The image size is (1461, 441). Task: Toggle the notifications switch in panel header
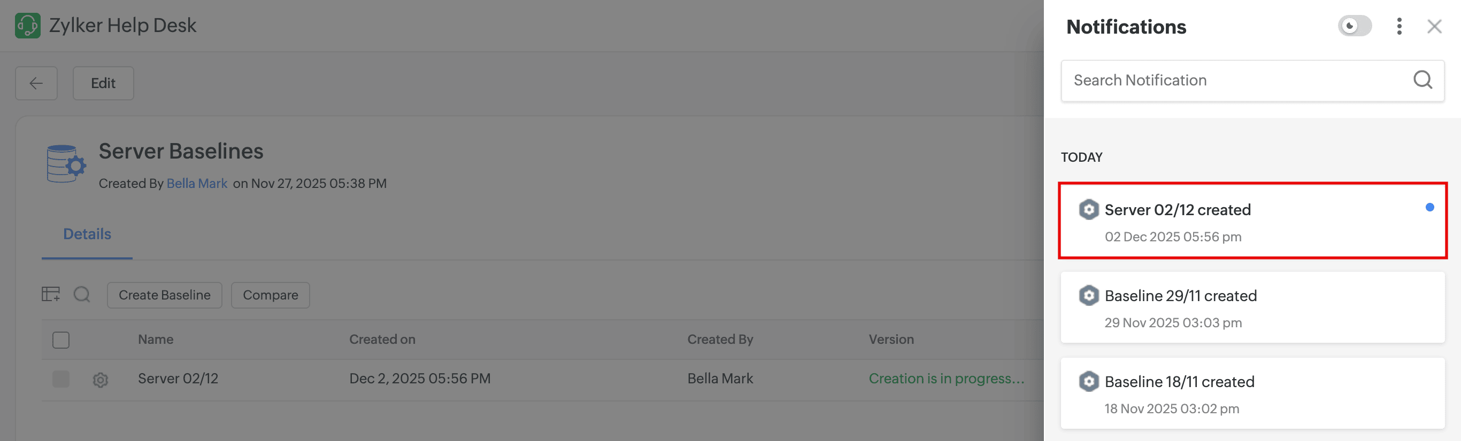coord(1355,26)
